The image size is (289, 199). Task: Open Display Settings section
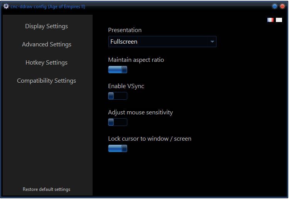tap(46, 26)
